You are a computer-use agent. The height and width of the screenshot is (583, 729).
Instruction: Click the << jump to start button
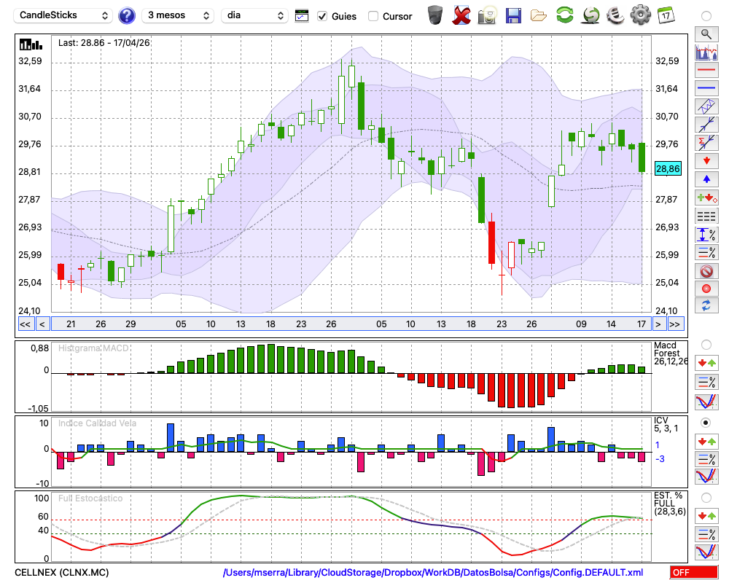25,324
